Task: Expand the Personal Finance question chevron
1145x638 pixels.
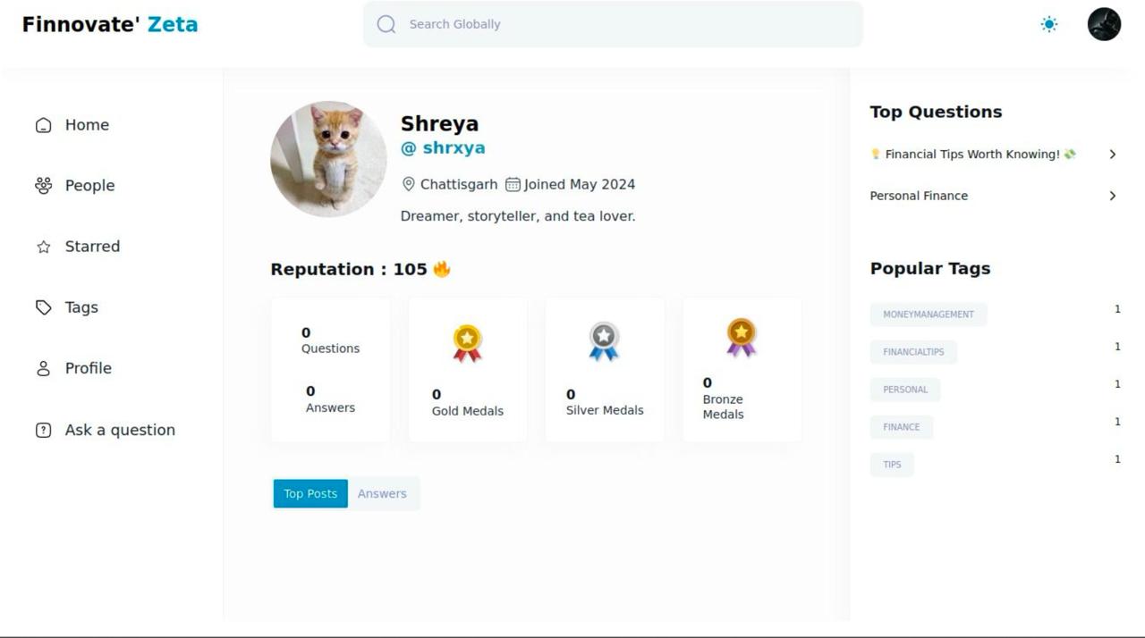Action: pyautogui.click(x=1112, y=196)
